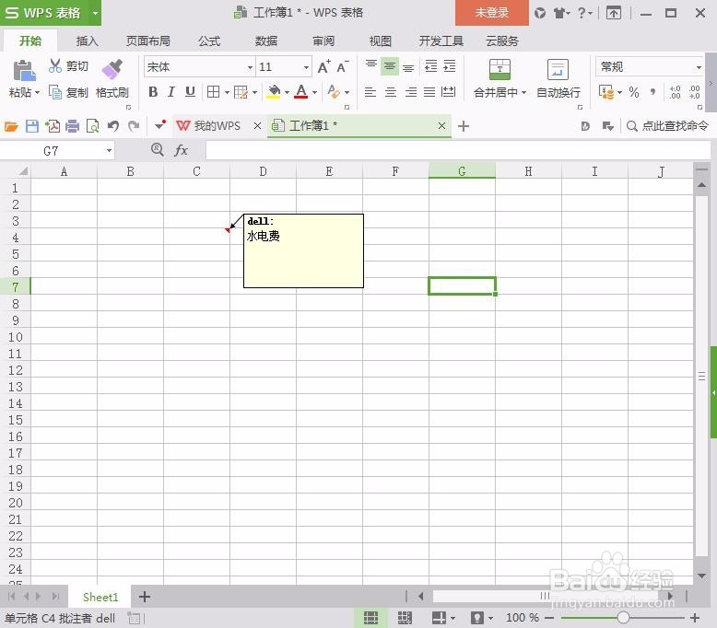Expand the merge and center arrow
The width and height of the screenshot is (717, 628).
524,93
